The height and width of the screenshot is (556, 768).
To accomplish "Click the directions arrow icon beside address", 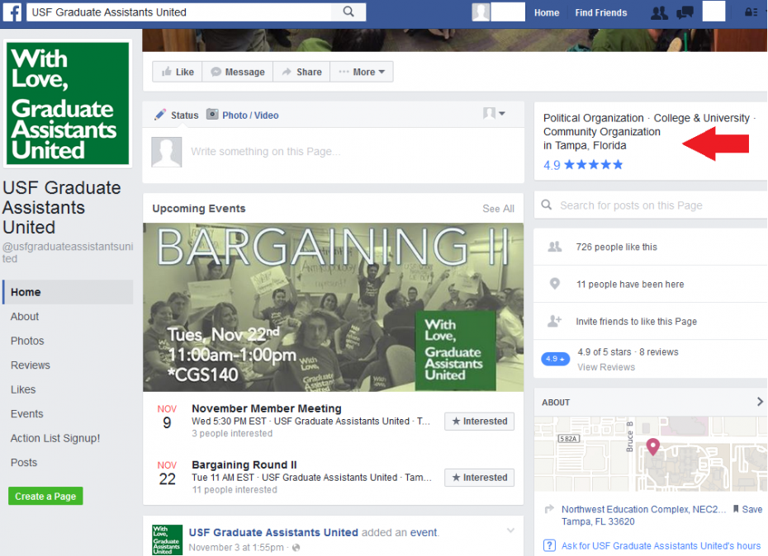I will [549, 509].
